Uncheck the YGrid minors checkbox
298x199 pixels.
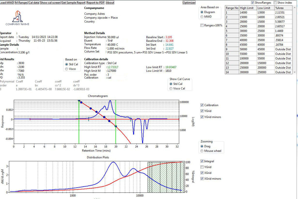[202, 117]
